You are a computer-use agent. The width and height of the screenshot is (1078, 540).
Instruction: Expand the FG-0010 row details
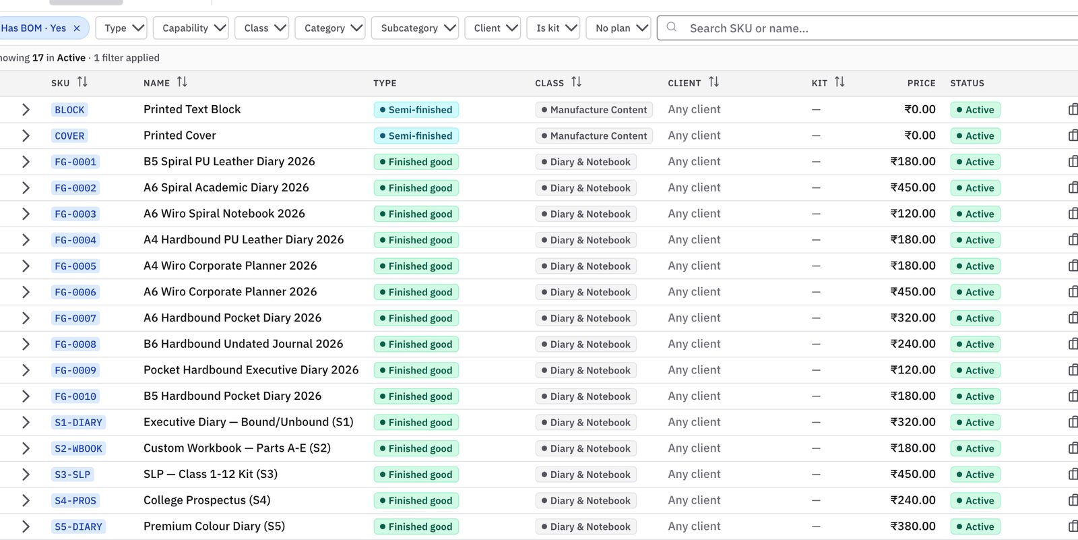(26, 396)
